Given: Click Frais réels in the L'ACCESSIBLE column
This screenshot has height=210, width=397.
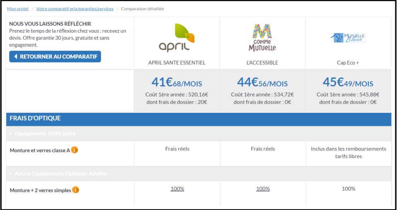Looking at the screenshot, I should click(263, 149).
